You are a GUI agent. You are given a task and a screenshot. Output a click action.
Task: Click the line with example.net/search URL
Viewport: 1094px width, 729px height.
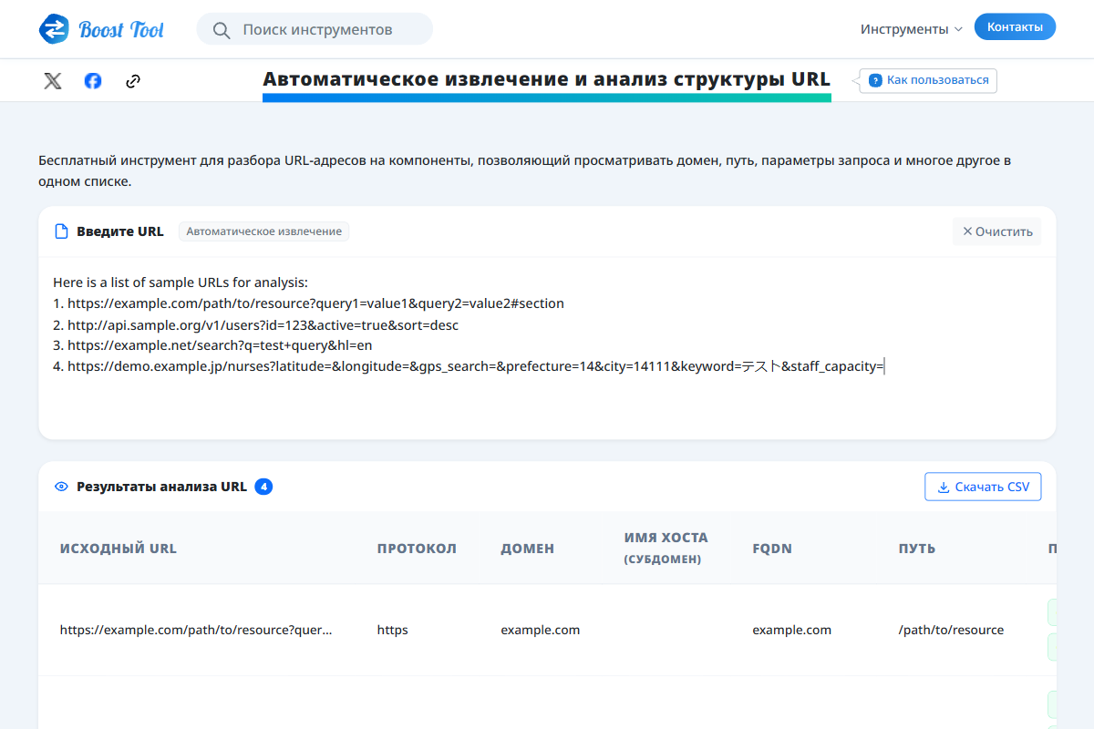coord(212,345)
